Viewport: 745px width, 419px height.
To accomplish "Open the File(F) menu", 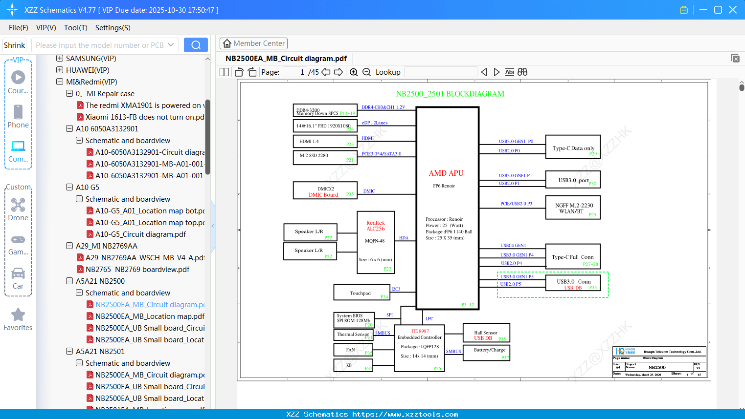I will (x=19, y=28).
